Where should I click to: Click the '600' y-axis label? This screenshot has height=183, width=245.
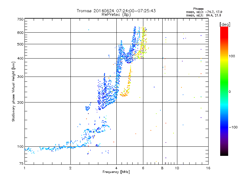tap(21, 33)
